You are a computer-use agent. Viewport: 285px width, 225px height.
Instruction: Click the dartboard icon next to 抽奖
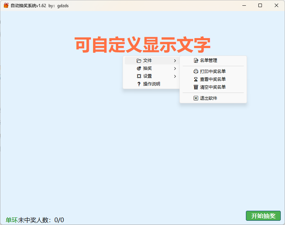(x=139, y=68)
